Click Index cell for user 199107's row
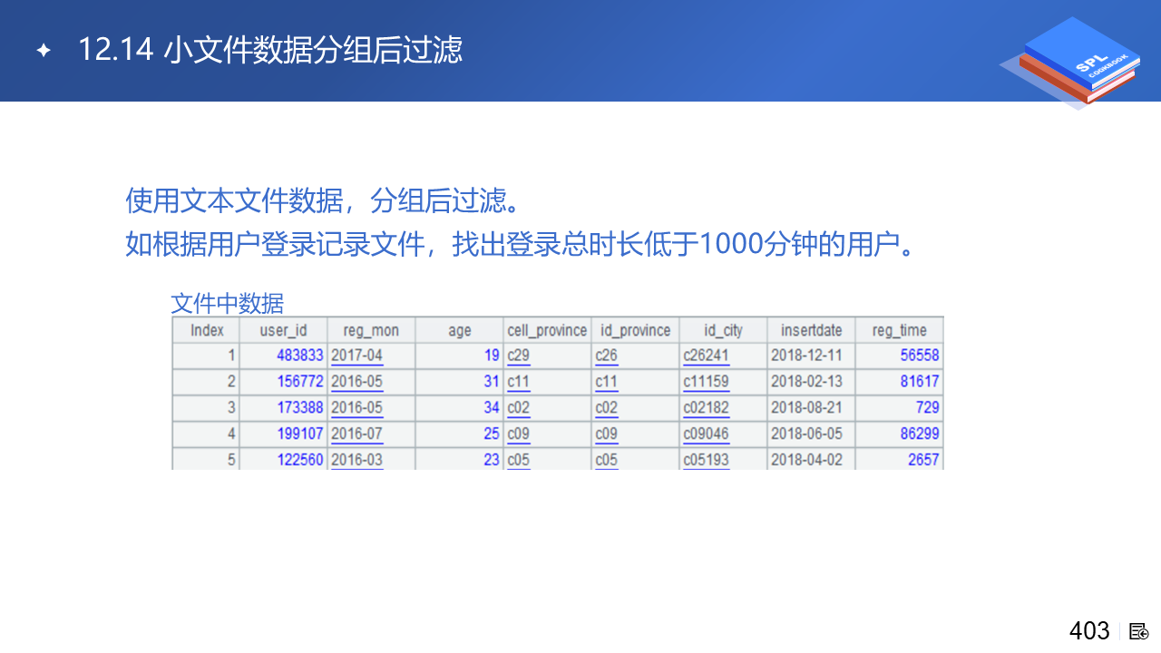1161x653 pixels. pyautogui.click(x=206, y=434)
